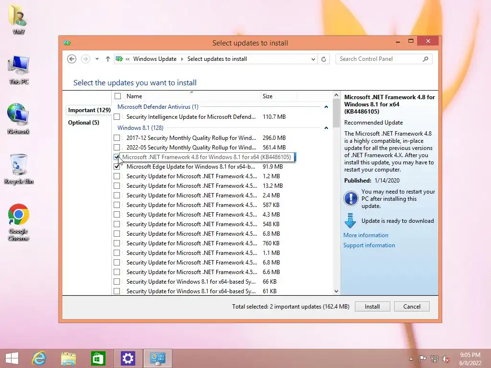Click the muted volume tray icon
The image size is (491, 368).
point(446,359)
